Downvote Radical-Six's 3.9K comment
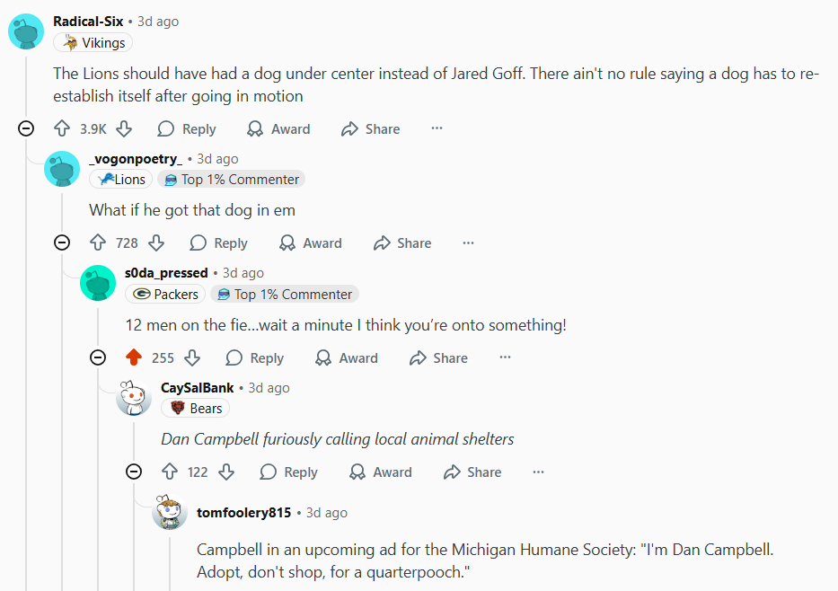This screenshot has width=838, height=591. pyautogui.click(x=125, y=128)
